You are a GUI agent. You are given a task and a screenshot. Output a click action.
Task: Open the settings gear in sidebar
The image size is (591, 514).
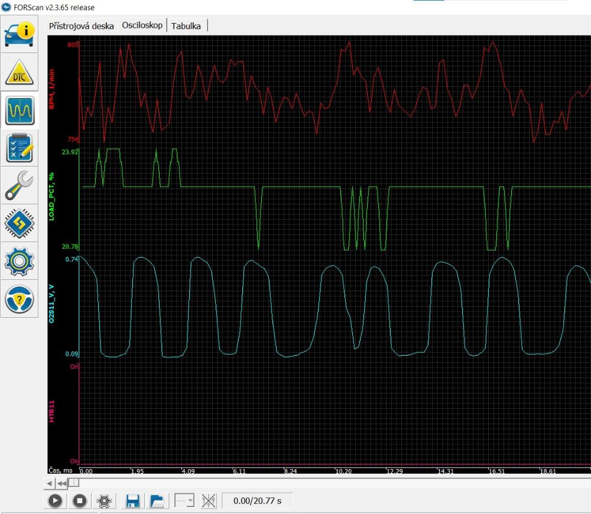click(x=20, y=261)
